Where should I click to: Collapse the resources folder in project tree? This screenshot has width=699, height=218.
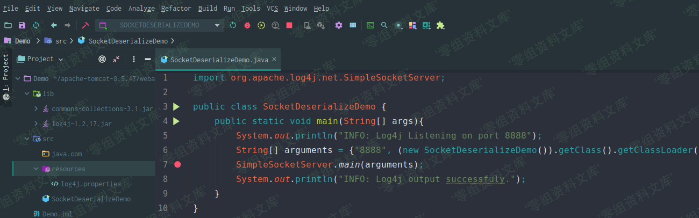tap(36, 169)
